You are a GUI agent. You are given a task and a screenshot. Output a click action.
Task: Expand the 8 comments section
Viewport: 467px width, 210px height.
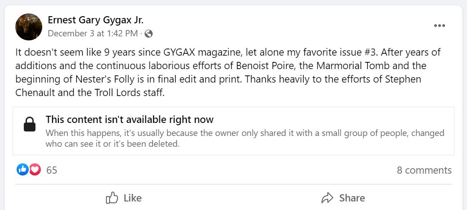[424, 171]
